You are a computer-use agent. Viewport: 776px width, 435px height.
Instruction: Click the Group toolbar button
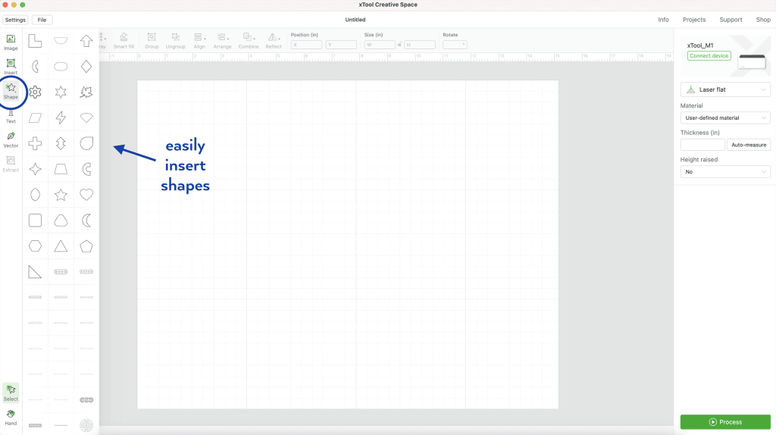click(152, 41)
